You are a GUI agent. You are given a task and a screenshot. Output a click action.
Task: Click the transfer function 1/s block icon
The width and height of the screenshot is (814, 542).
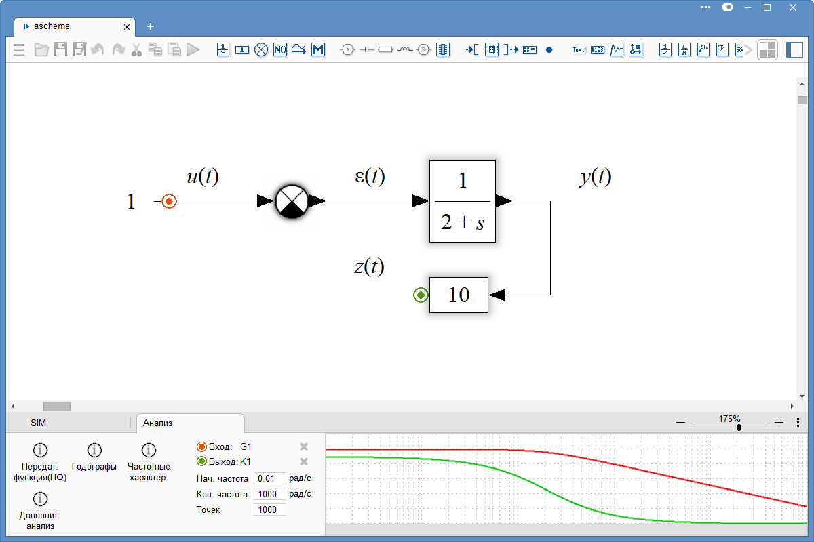click(x=223, y=49)
